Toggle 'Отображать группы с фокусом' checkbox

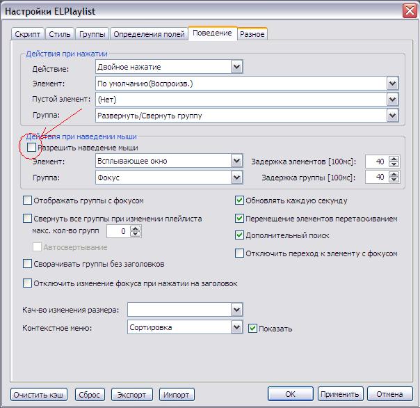pos(28,201)
